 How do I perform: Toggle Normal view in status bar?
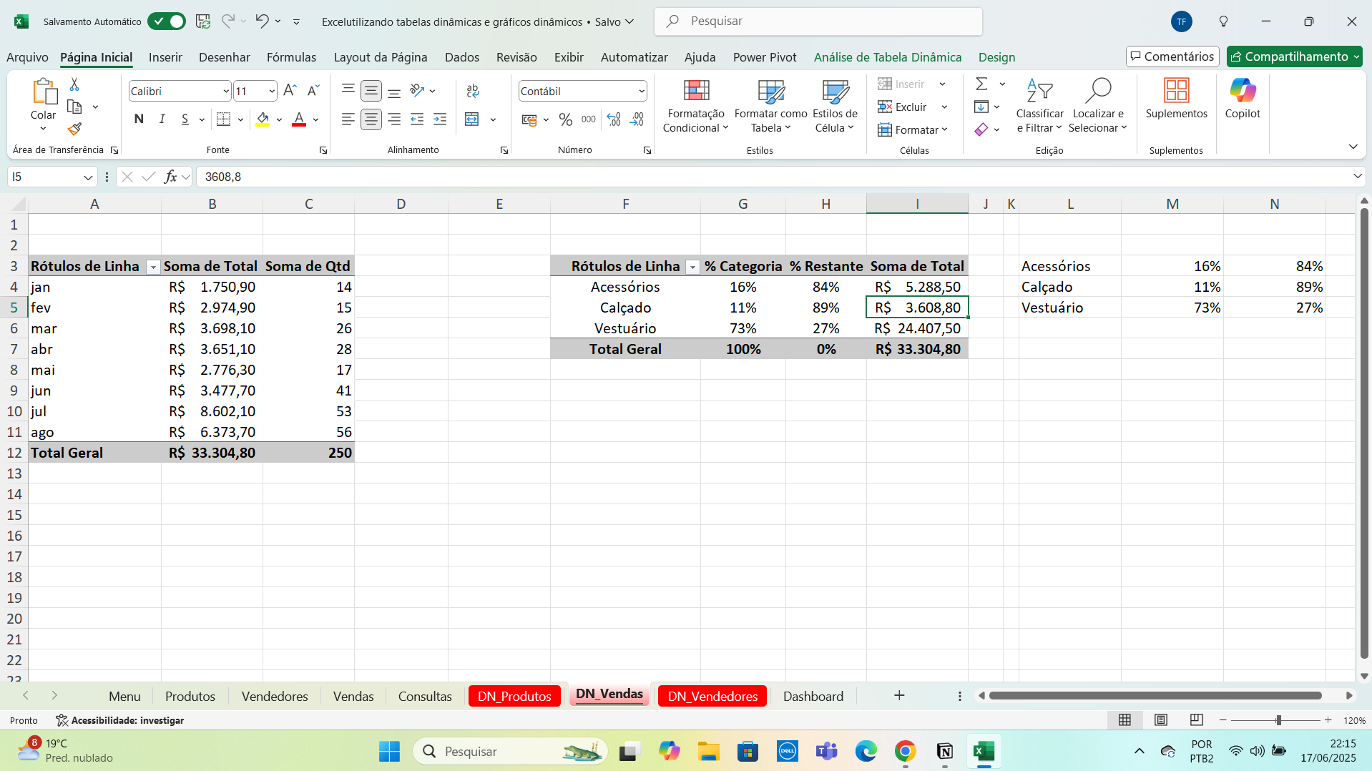[1124, 720]
